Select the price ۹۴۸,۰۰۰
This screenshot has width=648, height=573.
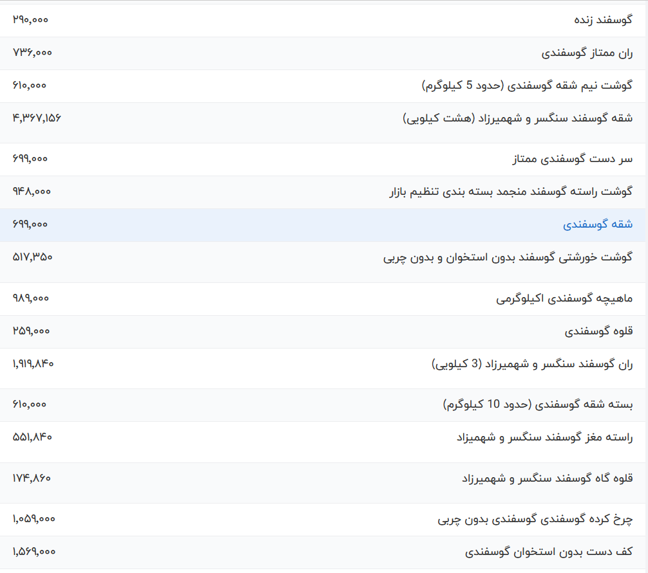[32, 192]
